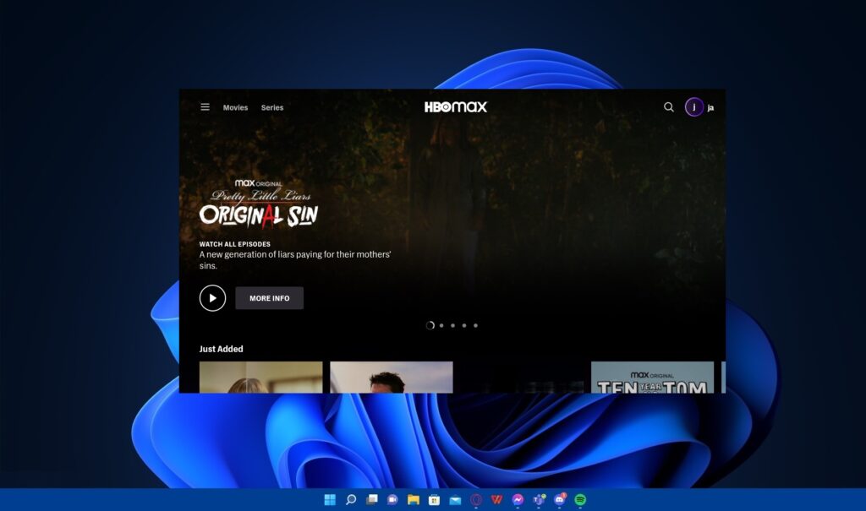Open the Just Added thumbnail with dark-haired man
866x511 pixels.
391,378
